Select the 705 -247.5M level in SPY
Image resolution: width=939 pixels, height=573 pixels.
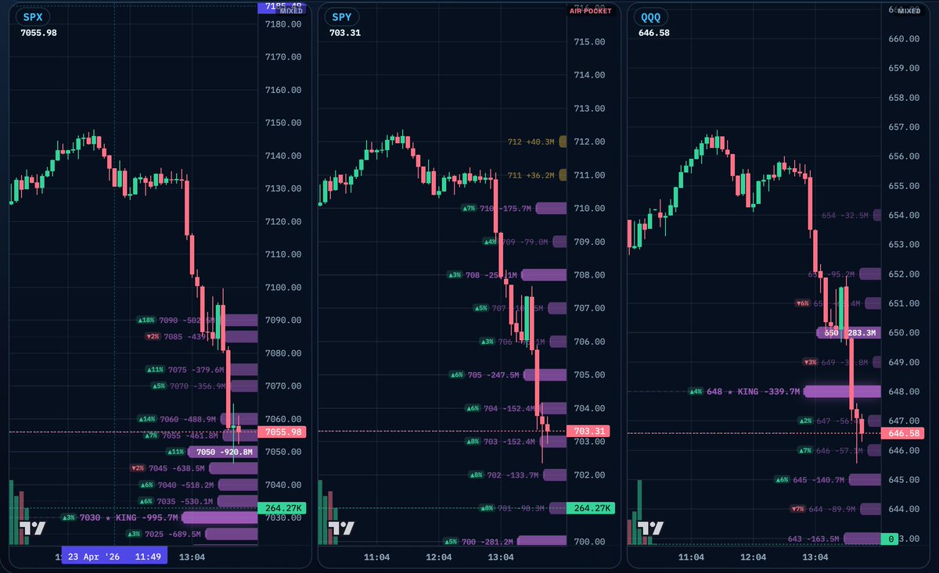[x=494, y=375]
